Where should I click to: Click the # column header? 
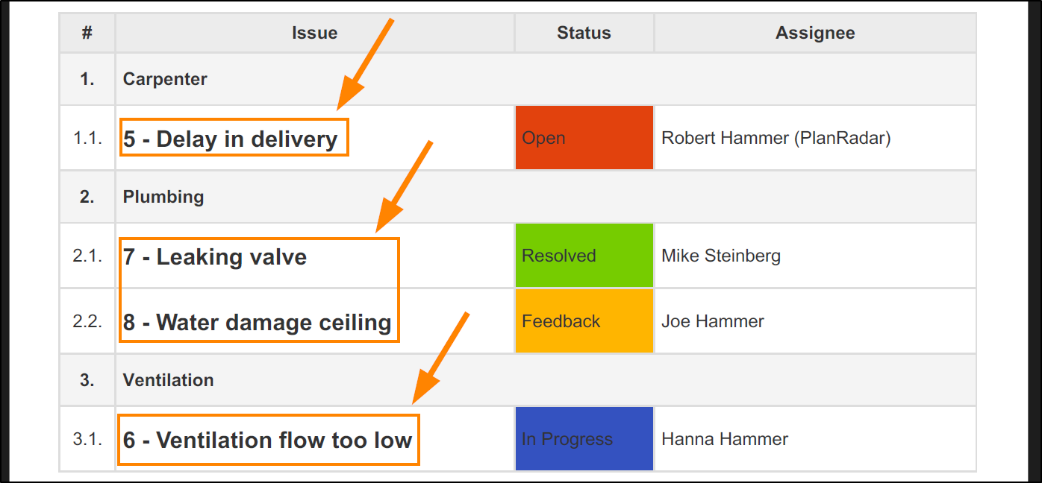tap(87, 33)
